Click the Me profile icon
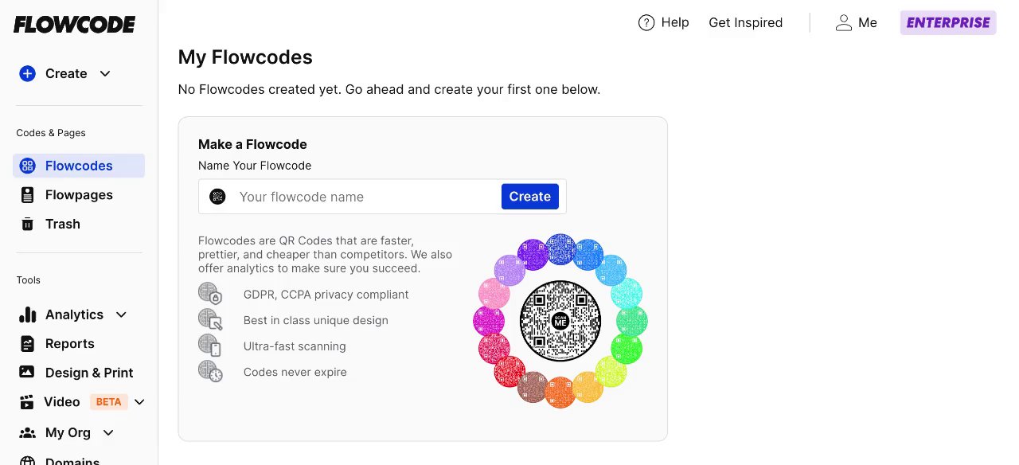Viewport: 1019px width, 465px height. pos(843,22)
